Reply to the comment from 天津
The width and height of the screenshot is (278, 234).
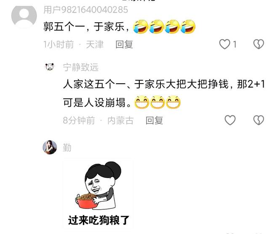(x=124, y=45)
